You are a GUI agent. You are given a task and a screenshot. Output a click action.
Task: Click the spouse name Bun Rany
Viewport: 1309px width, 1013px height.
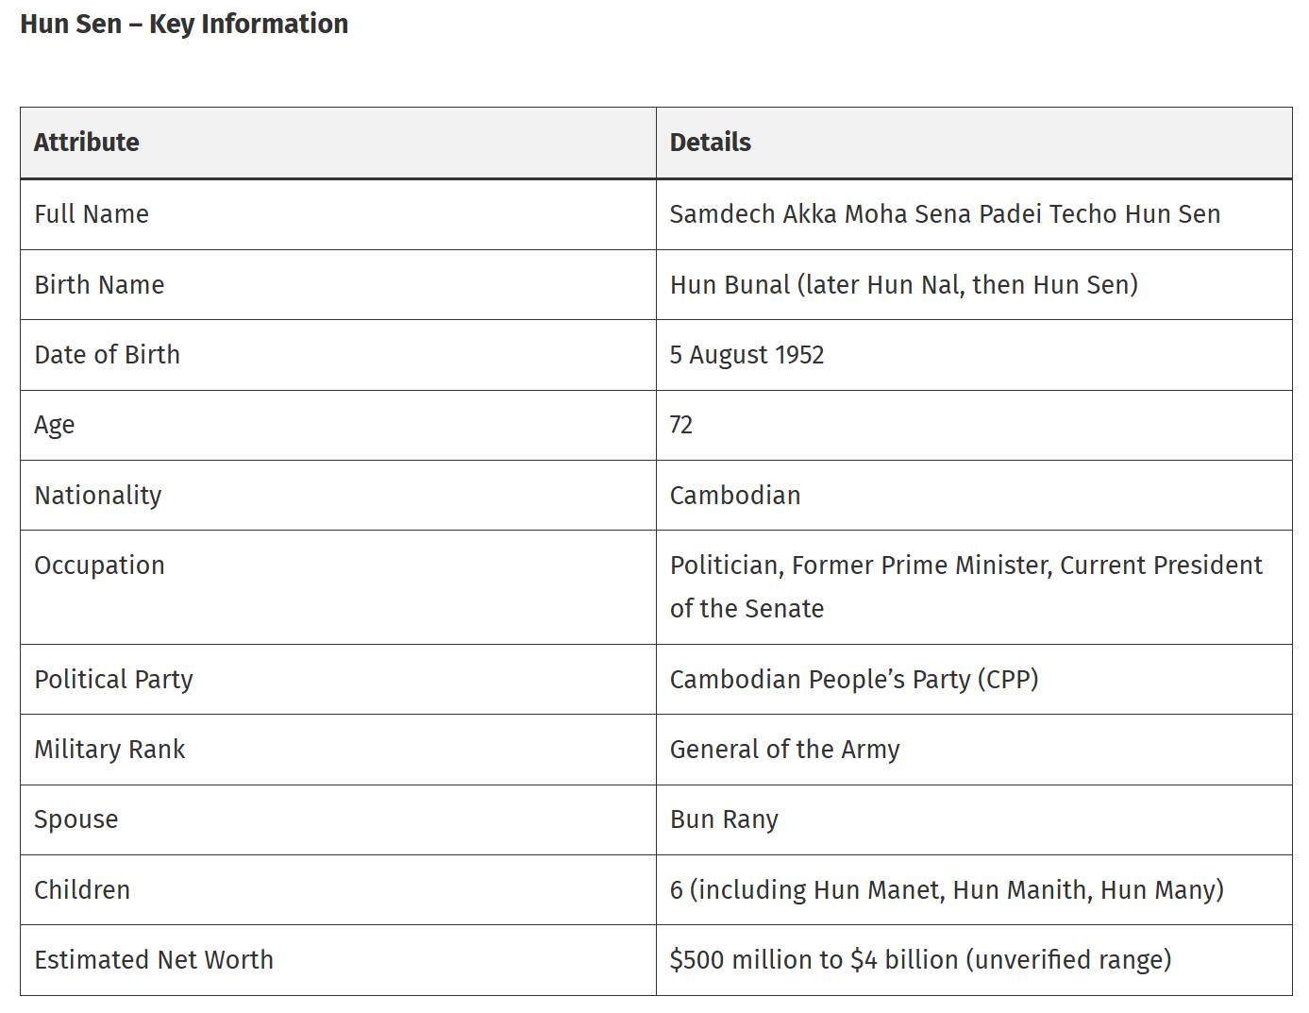pos(724,819)
